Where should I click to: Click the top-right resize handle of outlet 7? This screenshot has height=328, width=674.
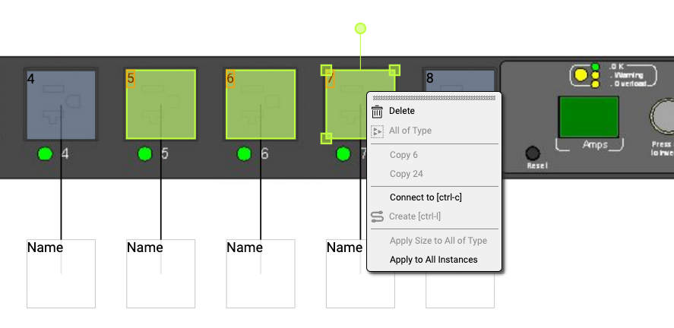pos(394,71)
